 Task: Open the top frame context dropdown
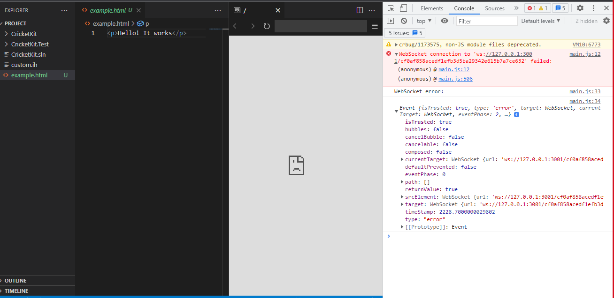[x=423, y=21]
